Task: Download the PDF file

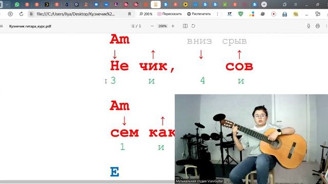Action: pyautogui.click(x=309, y=26)
